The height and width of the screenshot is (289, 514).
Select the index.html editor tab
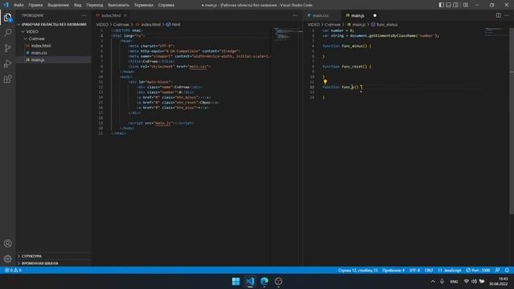[x=112, y=15]
